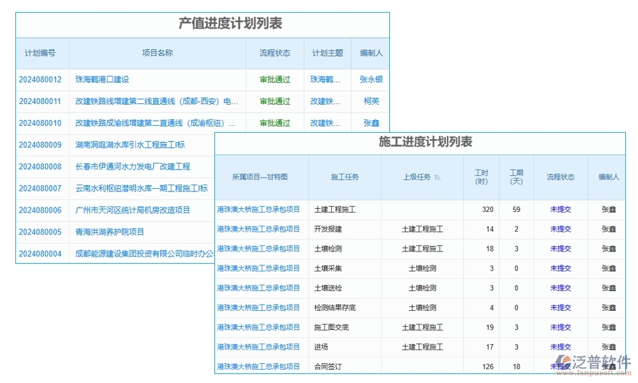Image resolution: width=638 pixels, height=383 pixels.
Task: View 审批通过 status of plan 2024080011
Action: click(274, 101)
